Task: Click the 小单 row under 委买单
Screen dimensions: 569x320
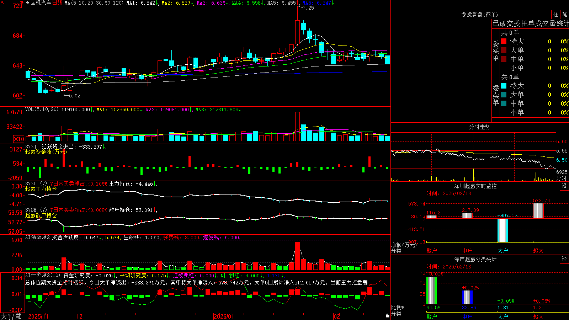Action: coord(535,68)
